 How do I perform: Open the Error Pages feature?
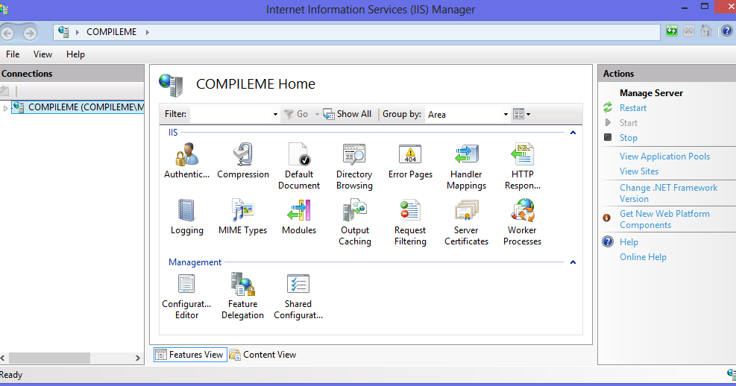tap(410, 162)
